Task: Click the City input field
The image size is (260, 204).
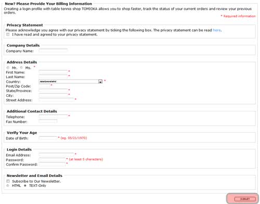Action: 53,95
